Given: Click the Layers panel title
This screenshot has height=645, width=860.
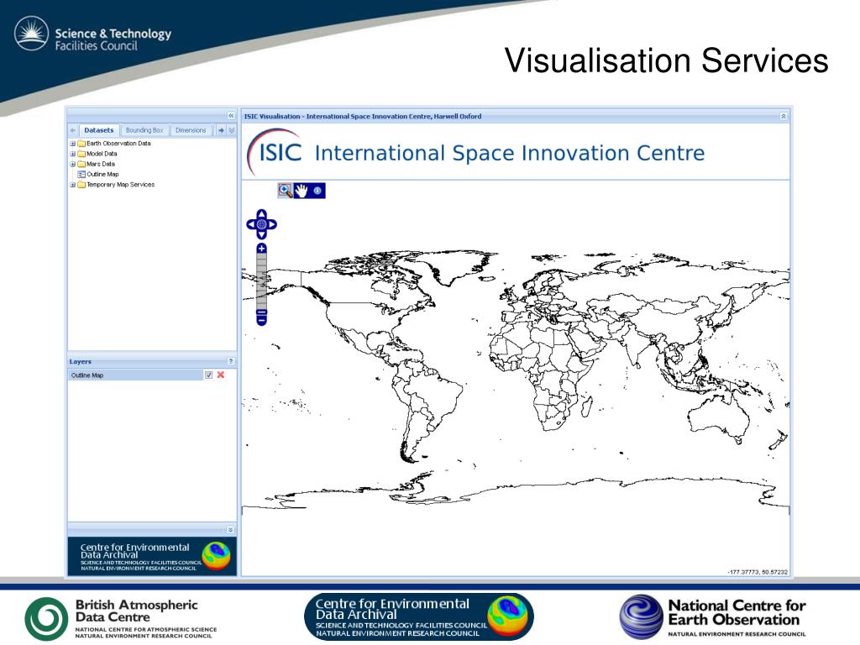Looking at the screenshot, I should [x=80, y=361].
